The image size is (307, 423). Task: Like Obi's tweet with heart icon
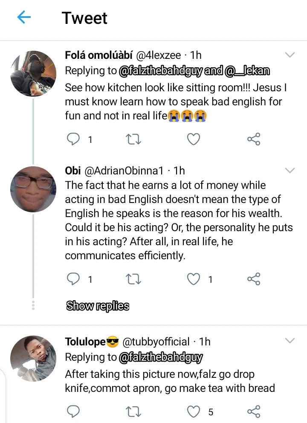[x=194, y=279]
